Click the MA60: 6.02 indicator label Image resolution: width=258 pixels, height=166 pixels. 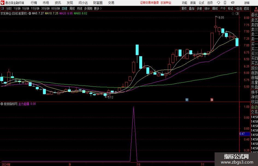click(81, 13)
